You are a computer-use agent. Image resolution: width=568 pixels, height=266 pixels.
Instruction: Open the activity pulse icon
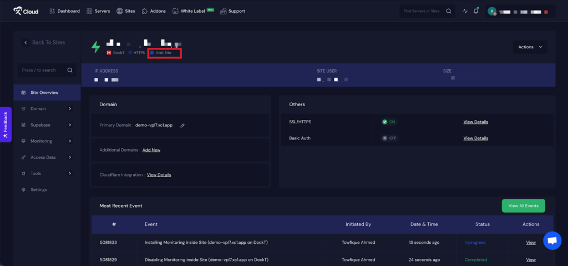[465, 11]
